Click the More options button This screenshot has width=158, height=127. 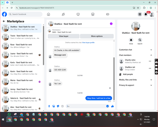97,36
